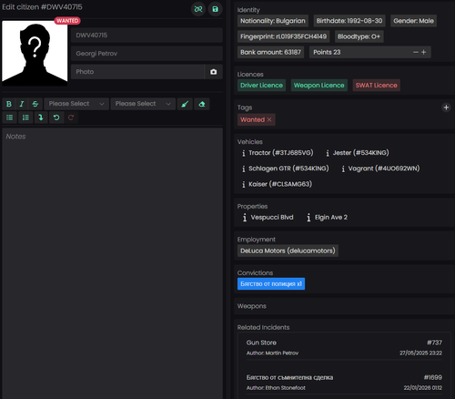Click the citizen ID field DWV40715

(x=147, y=36)
